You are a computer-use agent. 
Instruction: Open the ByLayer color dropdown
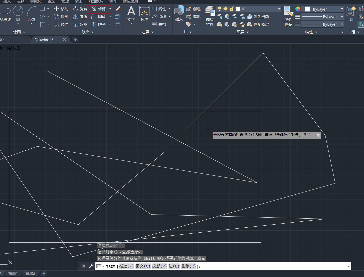click(342, 9)
